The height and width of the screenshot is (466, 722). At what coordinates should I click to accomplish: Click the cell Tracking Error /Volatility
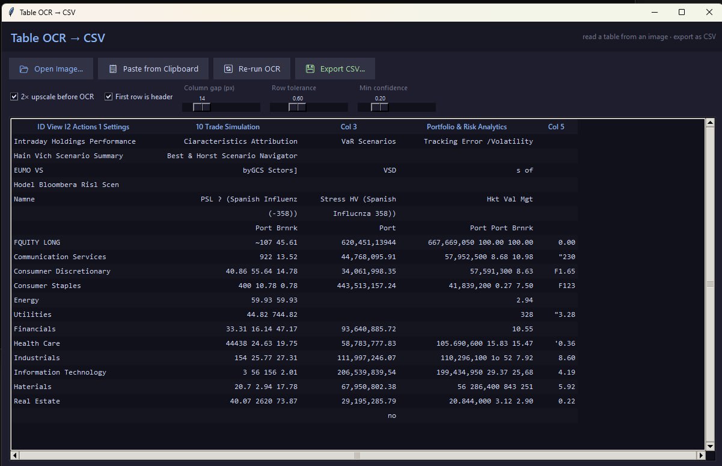tap(479, 141)
